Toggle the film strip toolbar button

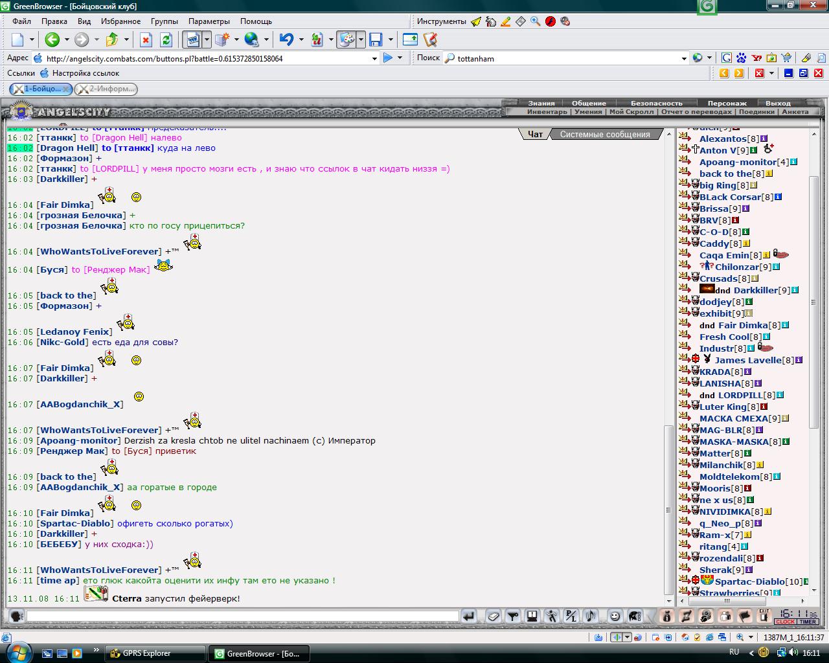coord(192,39)
